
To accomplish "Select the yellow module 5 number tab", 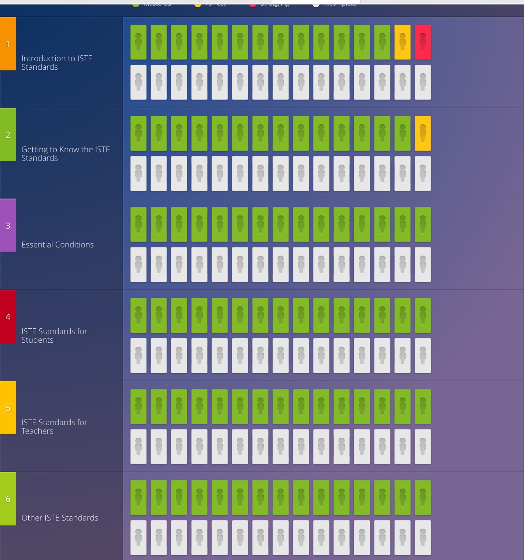I will click(8, 408).
